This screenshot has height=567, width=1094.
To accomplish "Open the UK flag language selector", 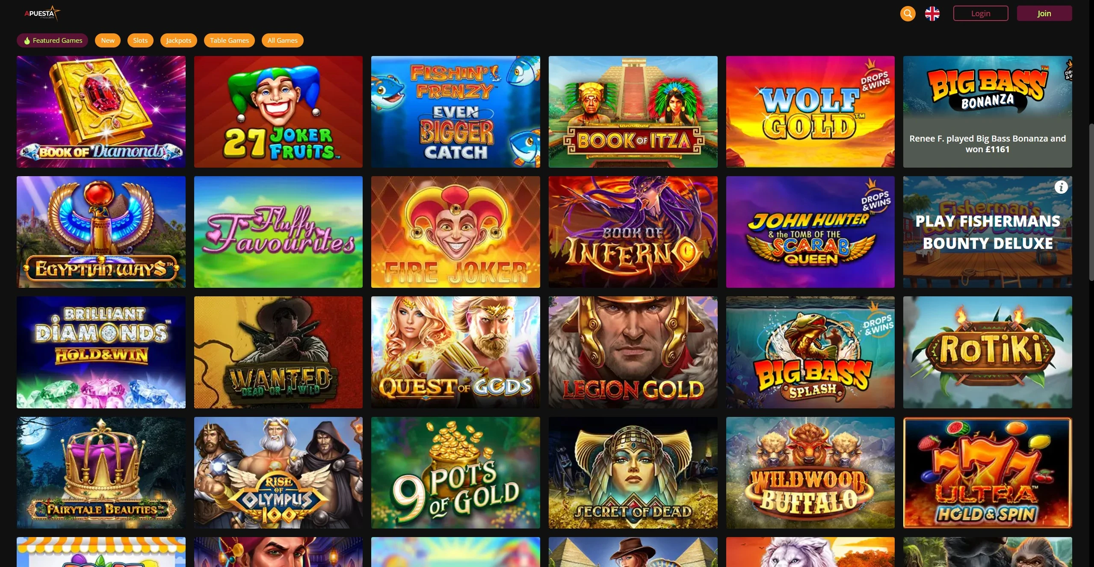I will tap(932, 14).
